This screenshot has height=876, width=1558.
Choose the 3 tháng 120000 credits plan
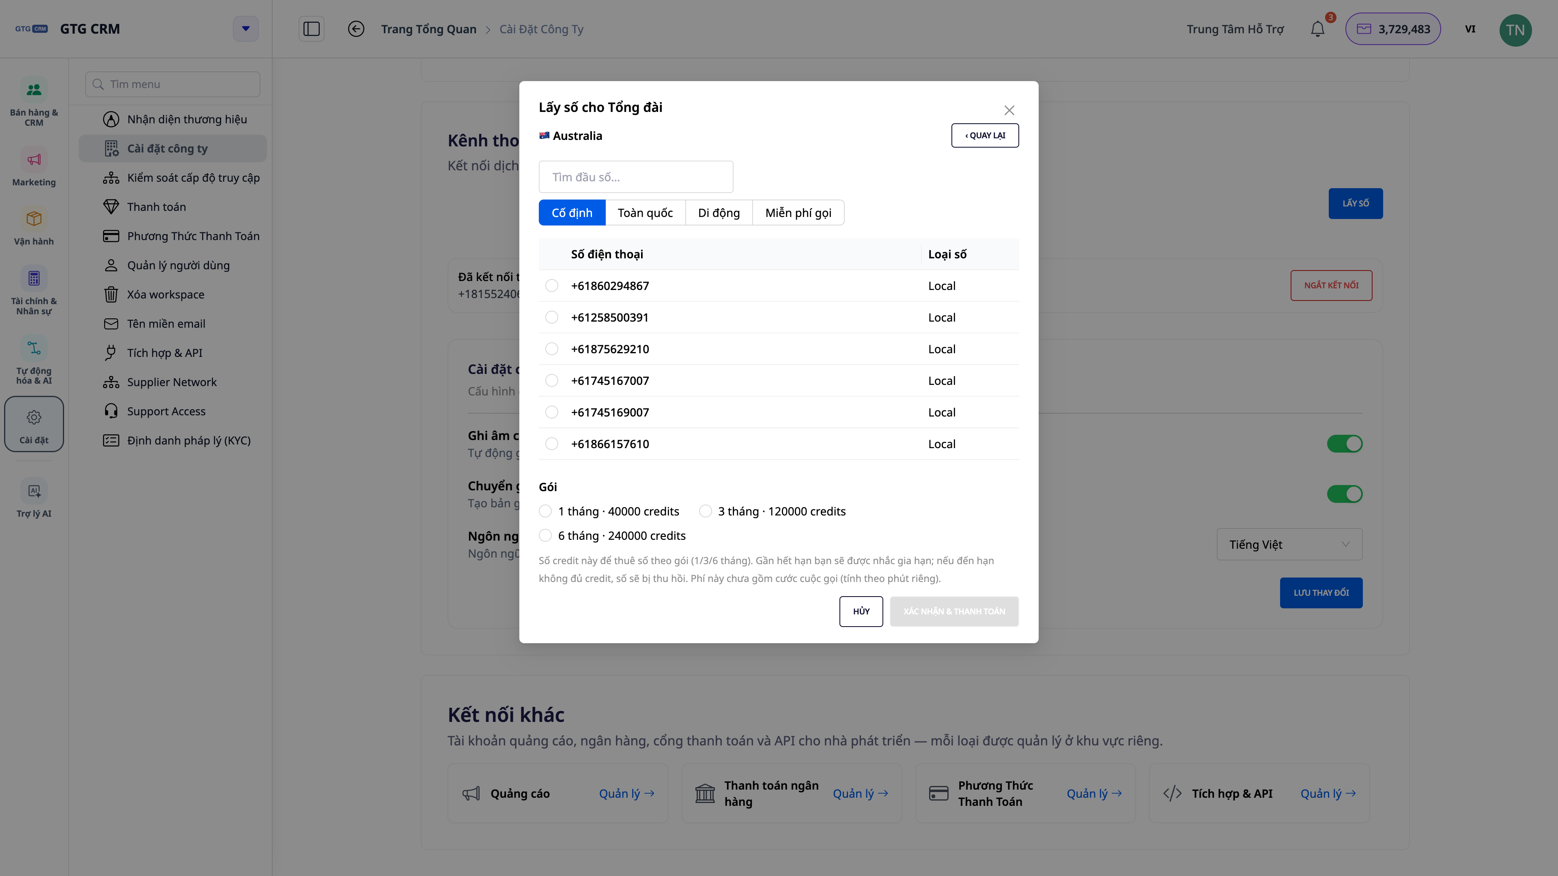coord(705,511)
